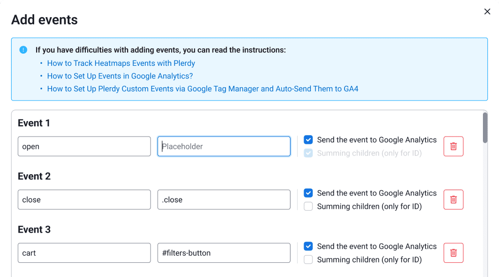This screenshot has height=277, width=499.
Task: Click the Event 2 selector field .close
Action: pos(224,199)
